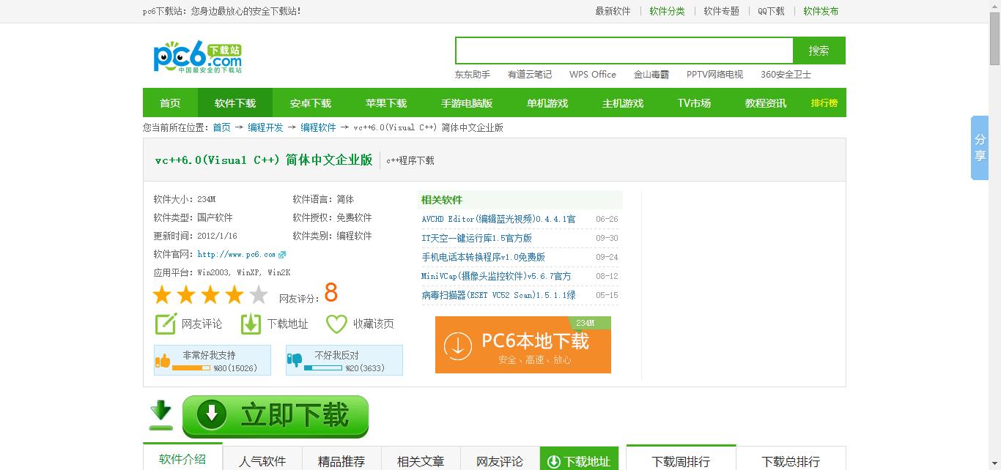1001x470 pixels.
Task: Click the 软件分类 top link
Action: coord(667,11)
